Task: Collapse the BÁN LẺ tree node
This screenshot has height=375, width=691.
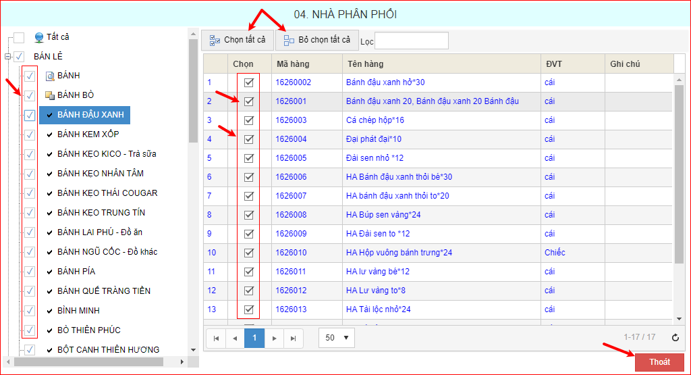Action: tap(7, 57)
